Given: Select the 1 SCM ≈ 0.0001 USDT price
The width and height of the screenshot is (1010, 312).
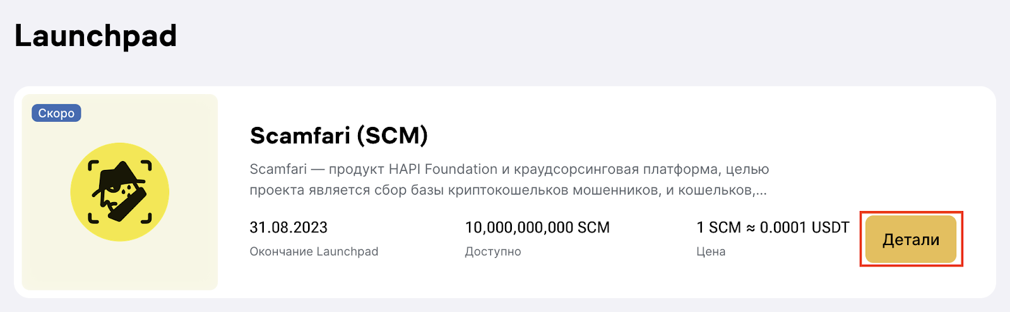Looking at the screenshot, I should 773,227.
